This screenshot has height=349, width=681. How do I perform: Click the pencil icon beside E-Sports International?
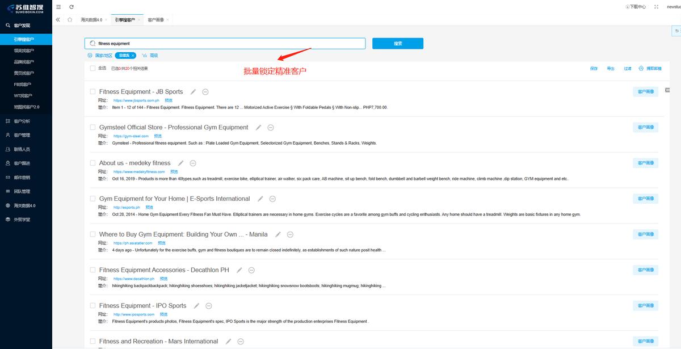[x=260, y=199]
